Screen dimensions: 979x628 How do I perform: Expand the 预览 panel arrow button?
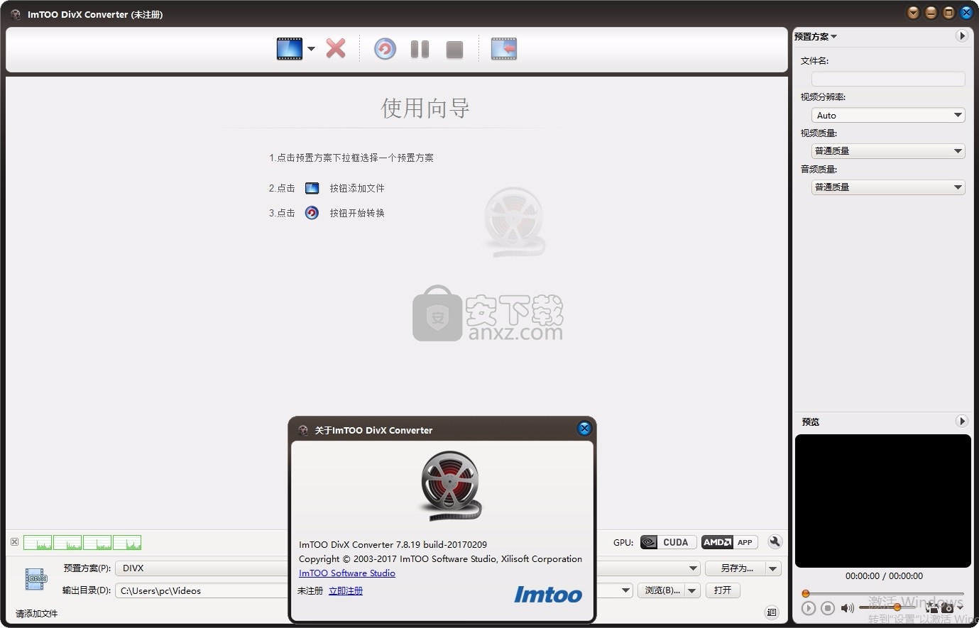pyautogui.click(x=962, y=422)
